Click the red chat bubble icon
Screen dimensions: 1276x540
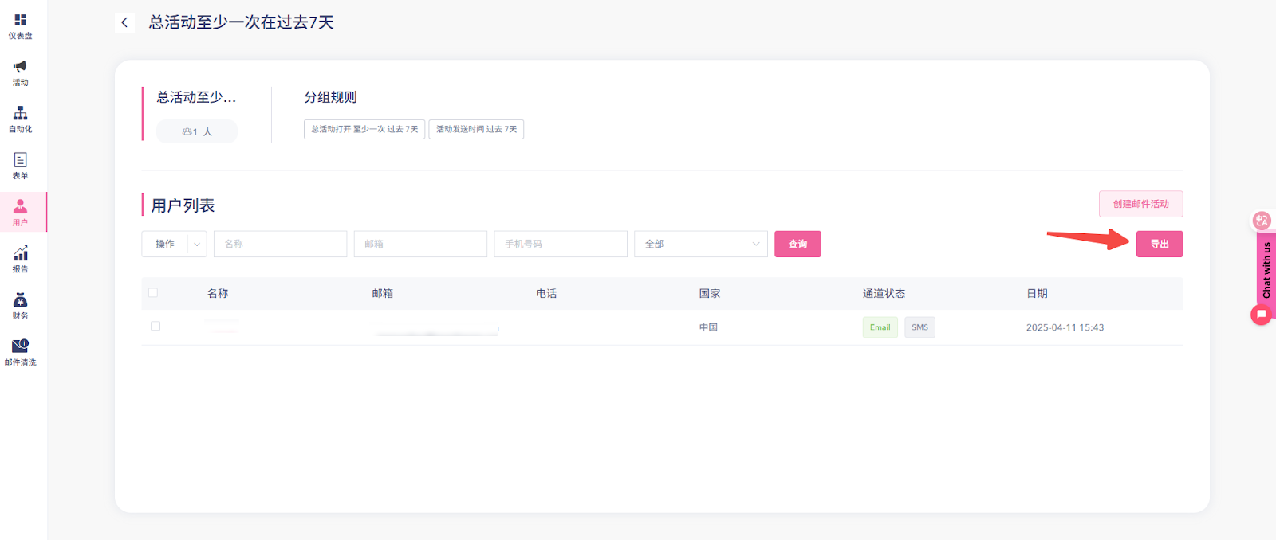1261,315
